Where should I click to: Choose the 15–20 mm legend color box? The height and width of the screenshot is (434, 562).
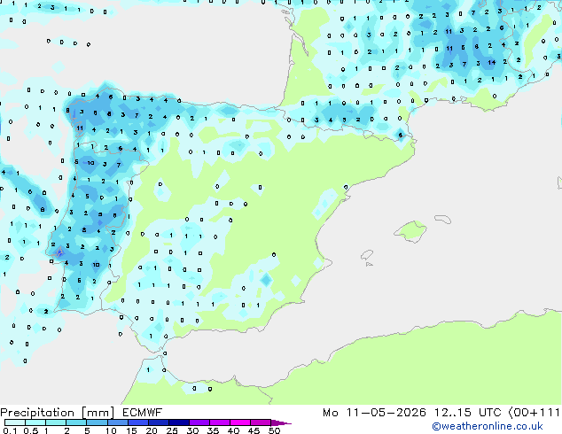[138, 422]
